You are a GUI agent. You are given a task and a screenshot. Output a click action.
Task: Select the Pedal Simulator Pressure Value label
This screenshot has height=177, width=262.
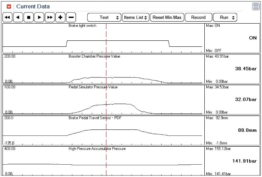(x=93, y=87)
